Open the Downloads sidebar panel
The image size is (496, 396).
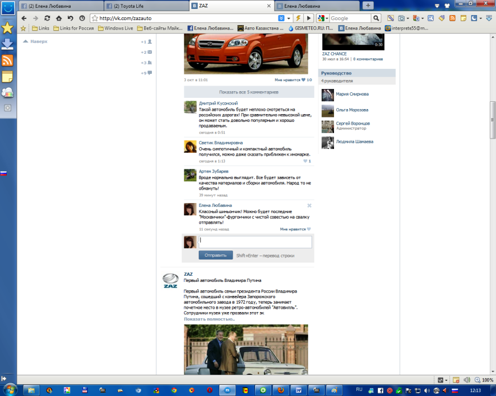pos(8,44)
